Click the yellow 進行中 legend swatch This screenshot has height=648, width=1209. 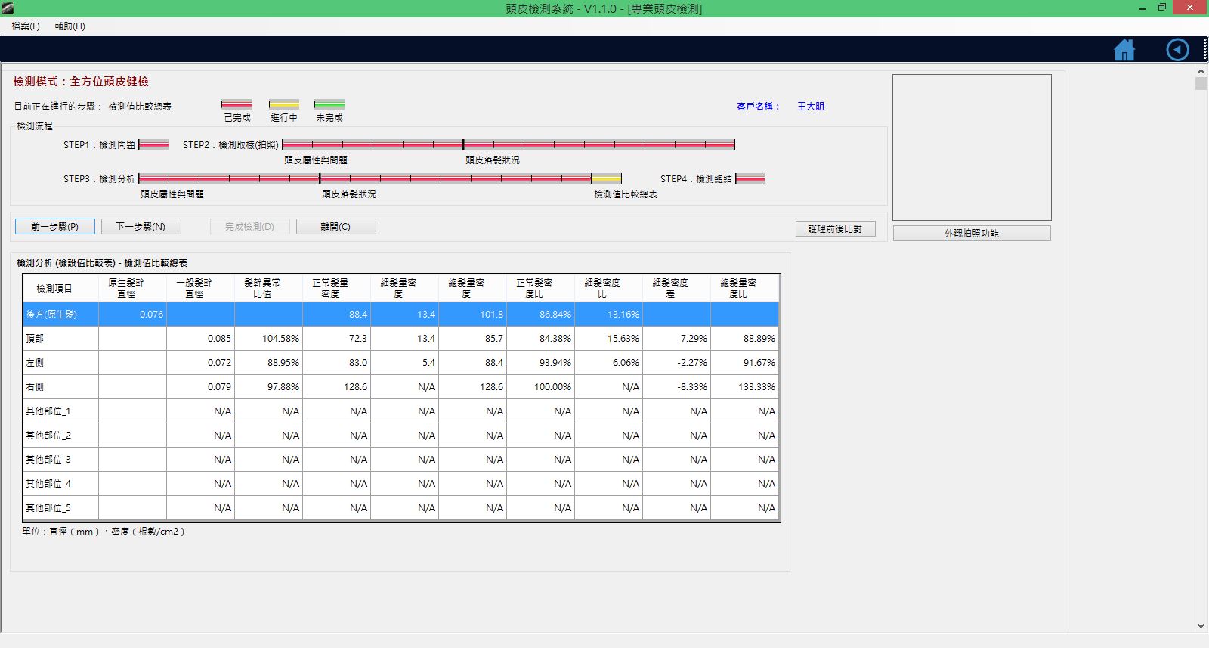click(284, 104)
